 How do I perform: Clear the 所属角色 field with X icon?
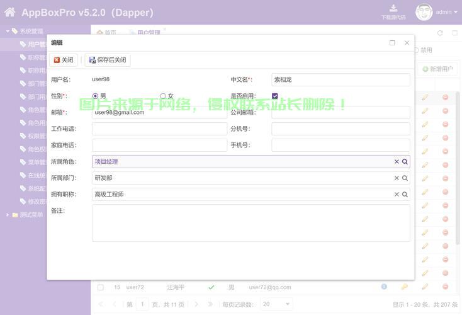tap(397, 162)
